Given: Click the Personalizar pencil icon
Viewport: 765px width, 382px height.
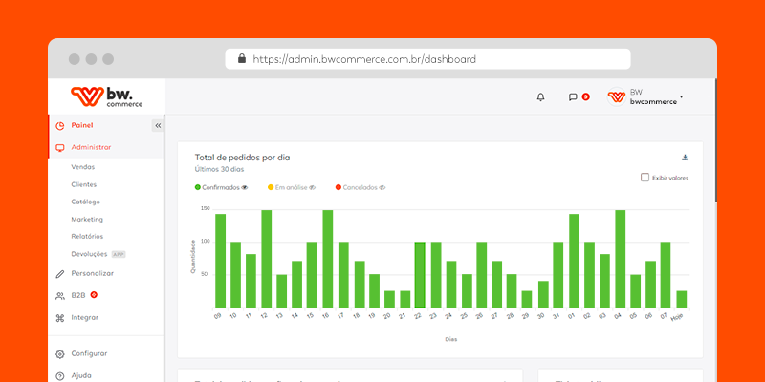Looking at the screenshot, I should click(x=59, y=273).
